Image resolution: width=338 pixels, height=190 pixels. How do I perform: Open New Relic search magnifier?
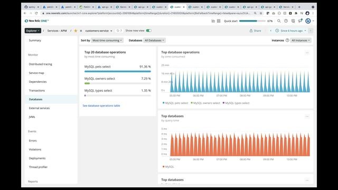(x=279, y=21)
